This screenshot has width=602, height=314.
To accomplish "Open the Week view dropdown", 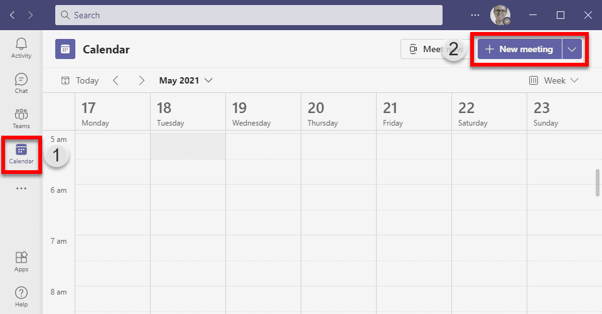I will [x=553, y=80].
